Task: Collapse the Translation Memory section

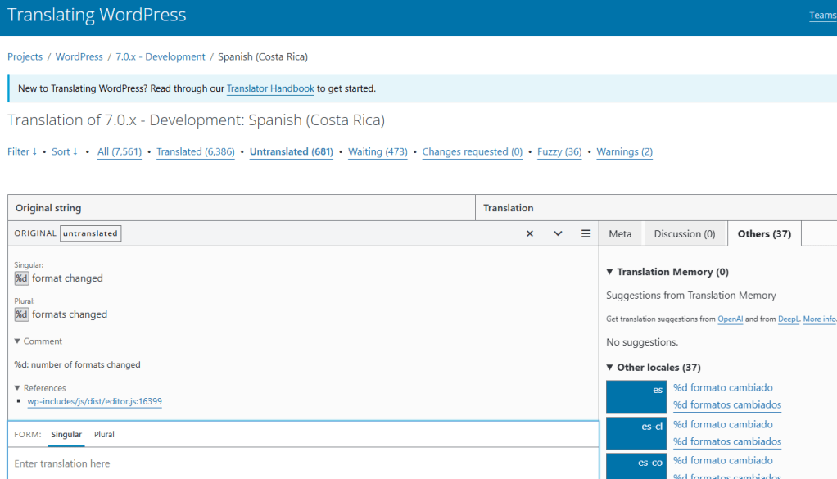Action: pyautogui.click(x=667, y=272)
